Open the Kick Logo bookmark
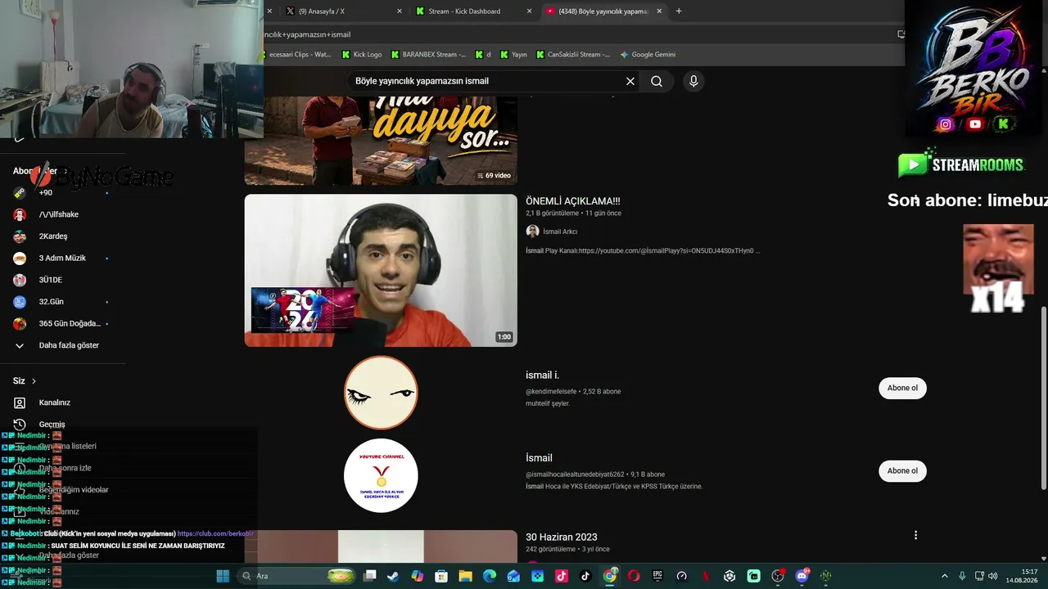The image size is (1048, 589). (361, 55)
